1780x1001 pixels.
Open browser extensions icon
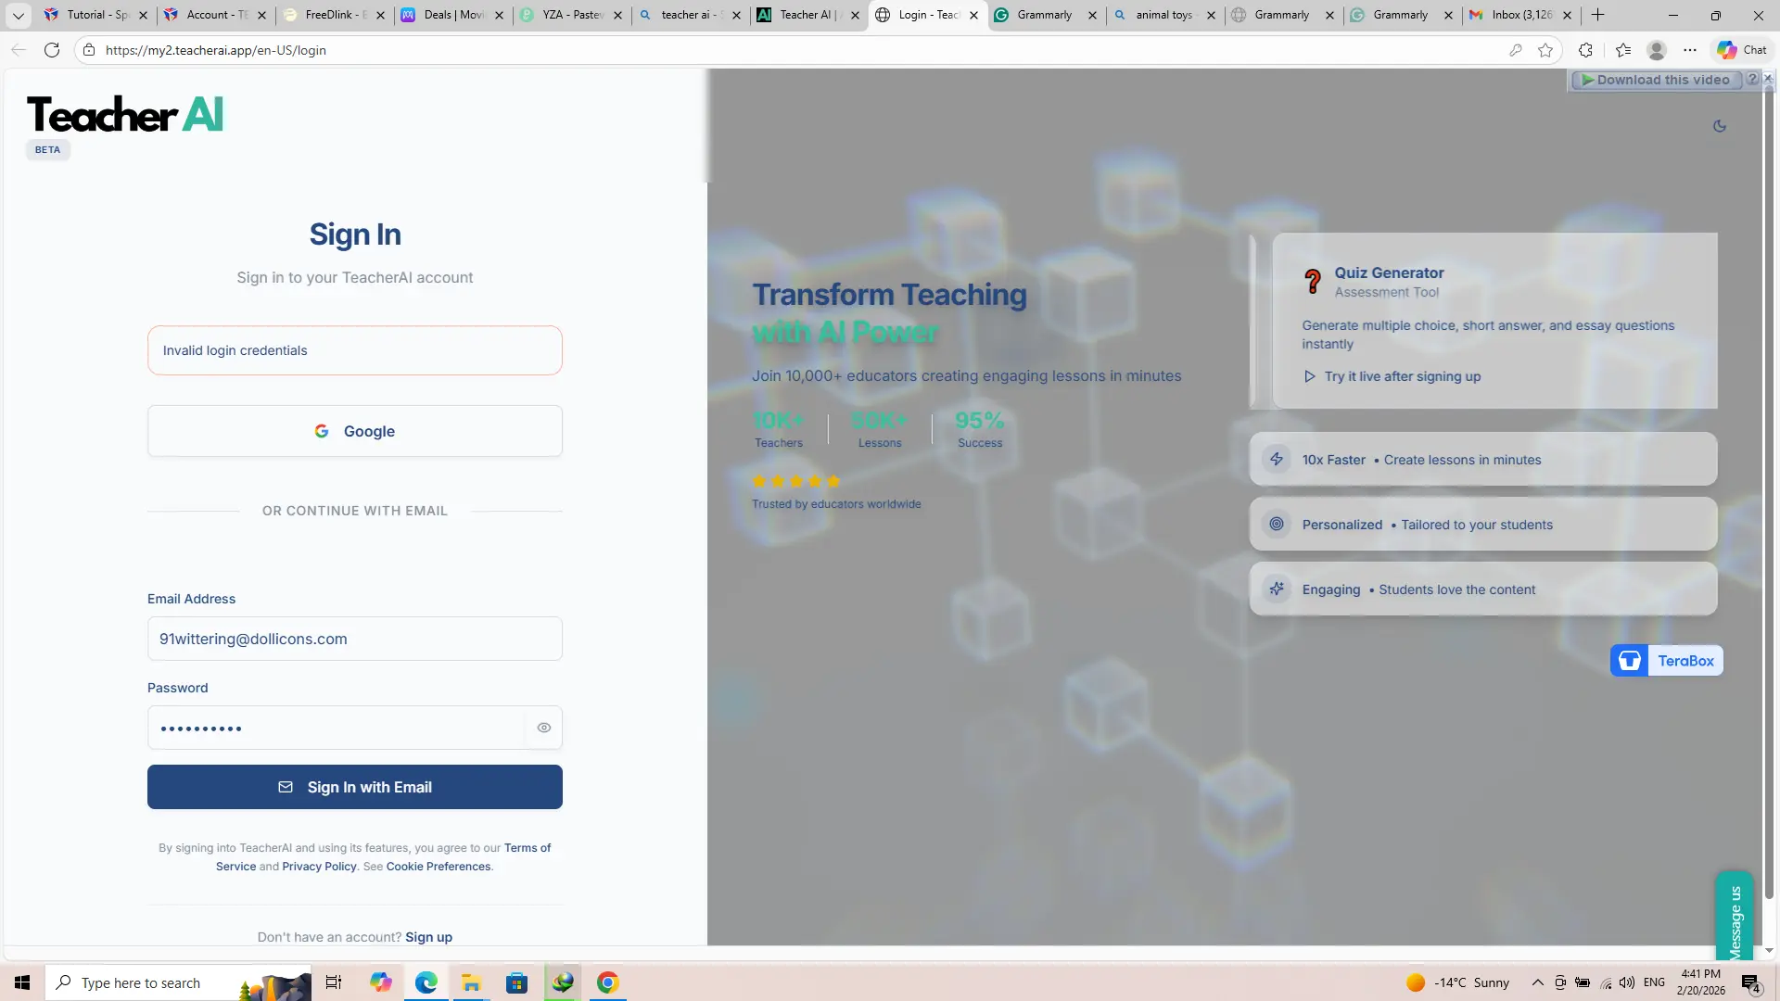point(1586,50)
